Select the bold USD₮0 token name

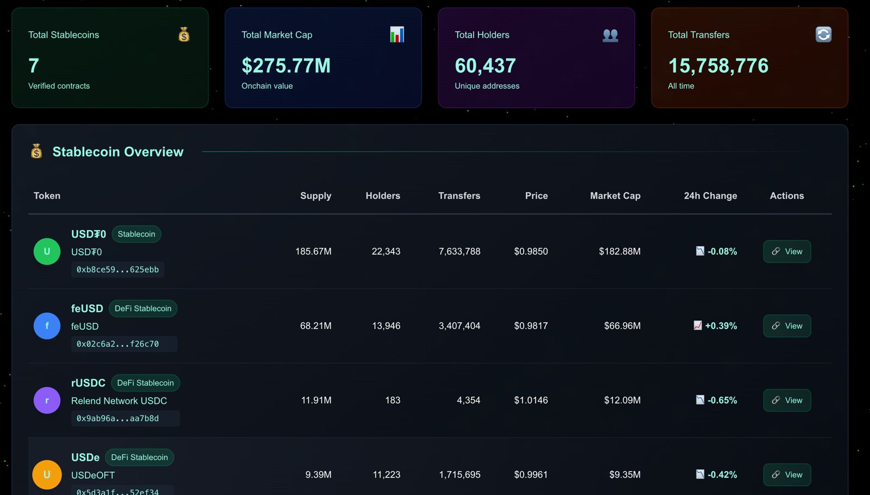pos(89,234)
